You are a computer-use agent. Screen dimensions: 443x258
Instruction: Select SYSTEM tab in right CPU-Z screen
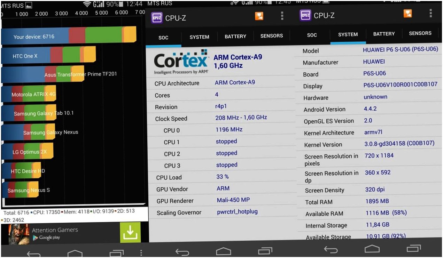[348, 34]
